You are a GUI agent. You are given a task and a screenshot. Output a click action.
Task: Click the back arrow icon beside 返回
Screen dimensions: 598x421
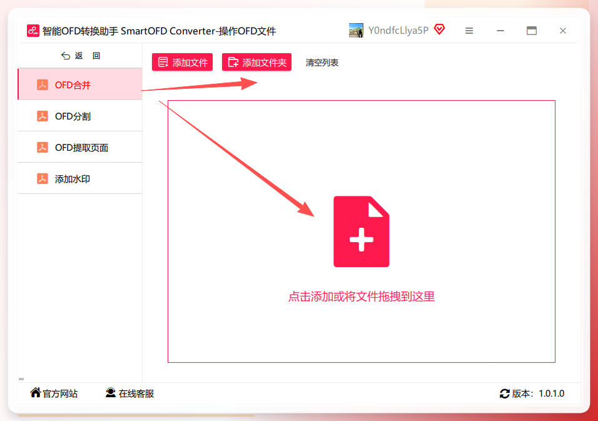pos(66,56)
